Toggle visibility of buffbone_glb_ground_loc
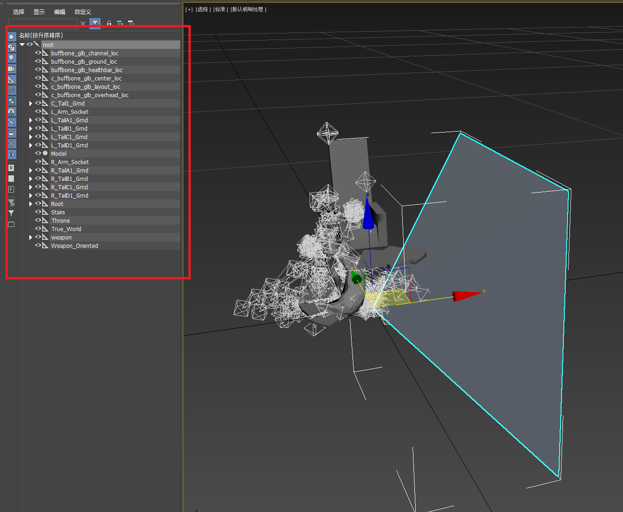The image size is (623, 512). tap(38, 61)
